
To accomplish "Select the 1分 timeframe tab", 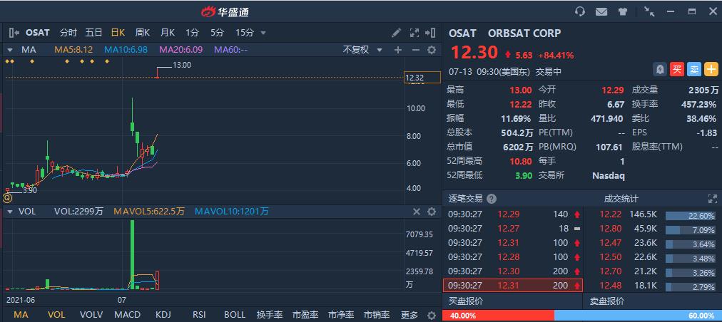I will point(193,33).
